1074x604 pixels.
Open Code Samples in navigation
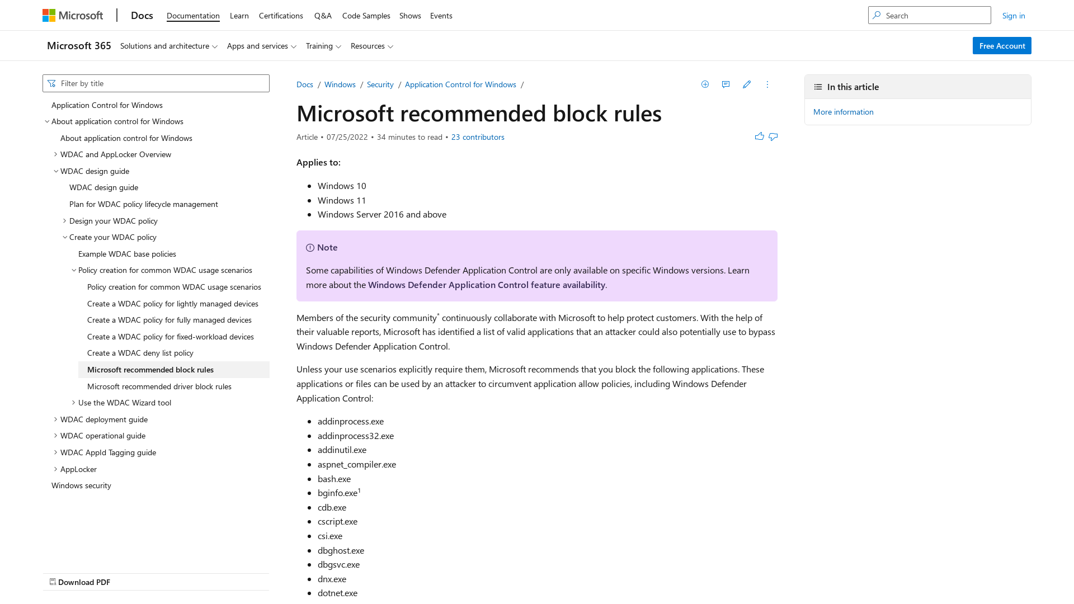(x=366, y=16)
